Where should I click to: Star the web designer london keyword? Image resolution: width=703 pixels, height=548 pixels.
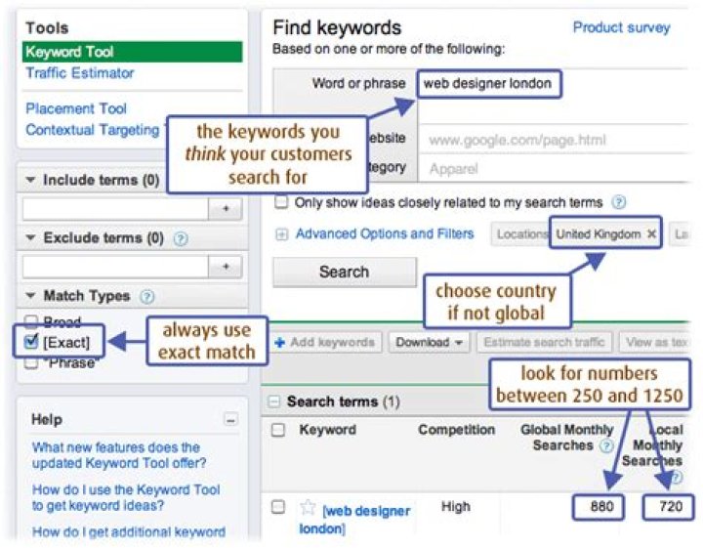308,507
